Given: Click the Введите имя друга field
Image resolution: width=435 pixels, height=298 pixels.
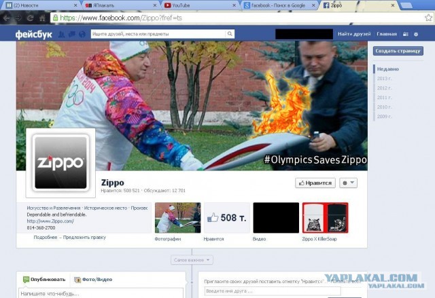Looking at the screenshot, I should pyautogui.click(x=273, y=291).
